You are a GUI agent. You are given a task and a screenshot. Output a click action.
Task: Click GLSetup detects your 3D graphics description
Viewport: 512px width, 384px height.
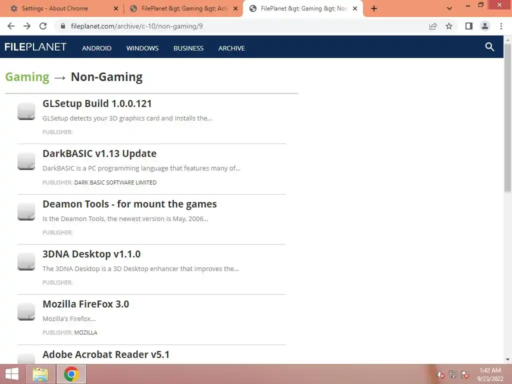pos(127,118)
